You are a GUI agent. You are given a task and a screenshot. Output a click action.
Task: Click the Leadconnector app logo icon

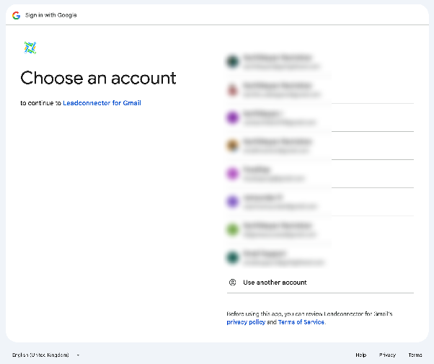(30, 48)
